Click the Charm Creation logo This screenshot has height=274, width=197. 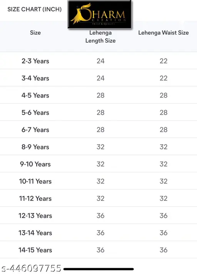point(100,14)
